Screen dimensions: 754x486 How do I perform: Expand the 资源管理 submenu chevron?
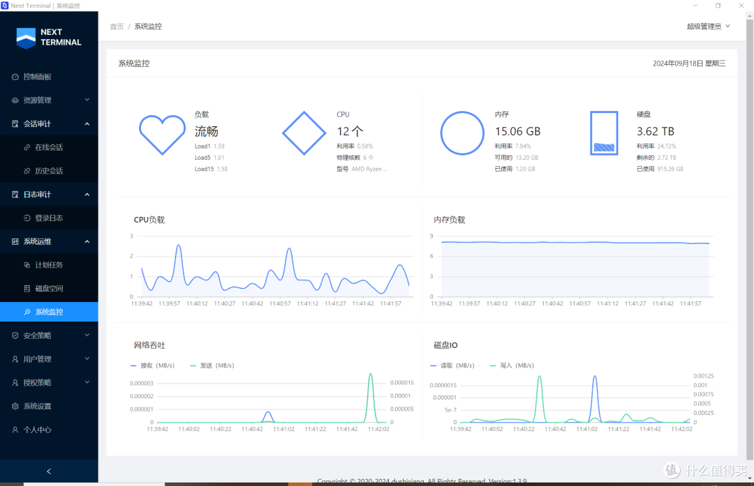[x=87, y=100]
